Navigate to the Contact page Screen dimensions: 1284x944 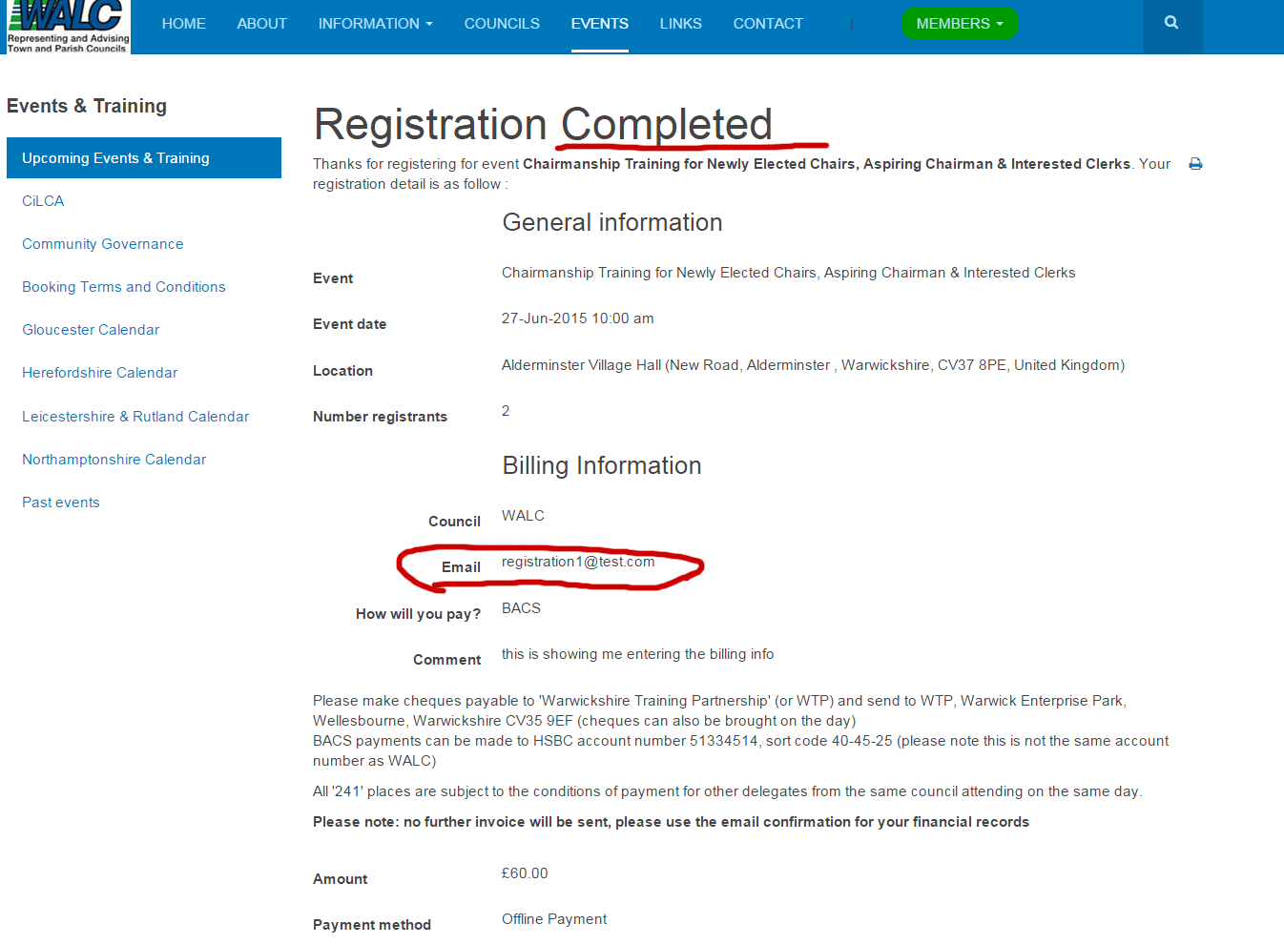[x=767, y=24]
